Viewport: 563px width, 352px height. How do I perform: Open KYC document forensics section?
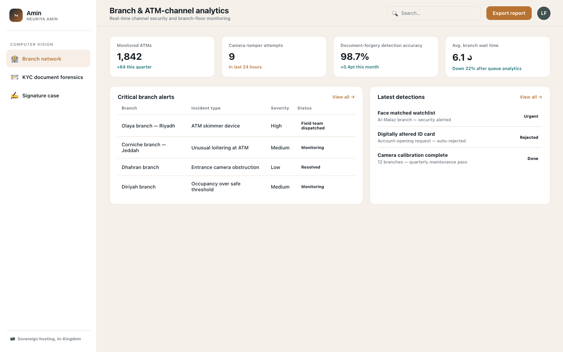[48, 77]
